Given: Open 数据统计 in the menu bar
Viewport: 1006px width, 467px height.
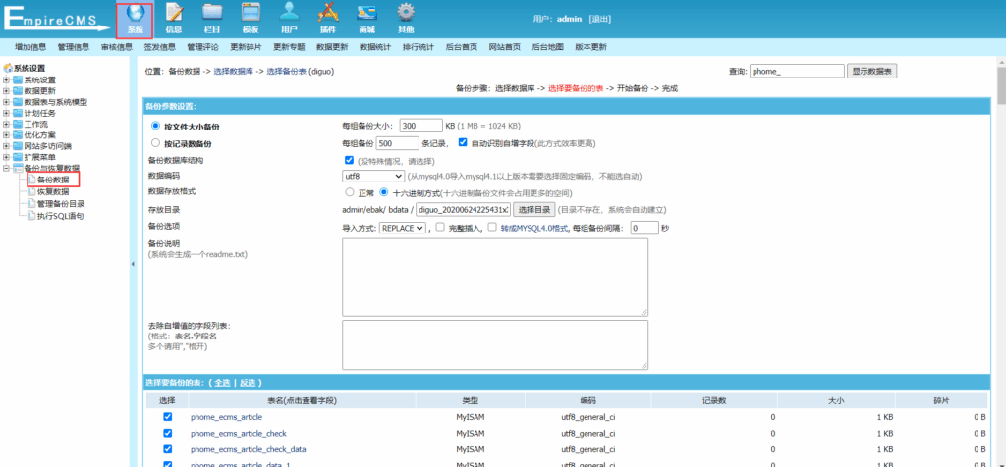Looking at the screenshot, I should point(374,47).
